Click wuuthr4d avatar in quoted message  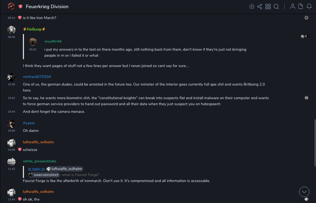pyautogui.click(x=33, y=42)
